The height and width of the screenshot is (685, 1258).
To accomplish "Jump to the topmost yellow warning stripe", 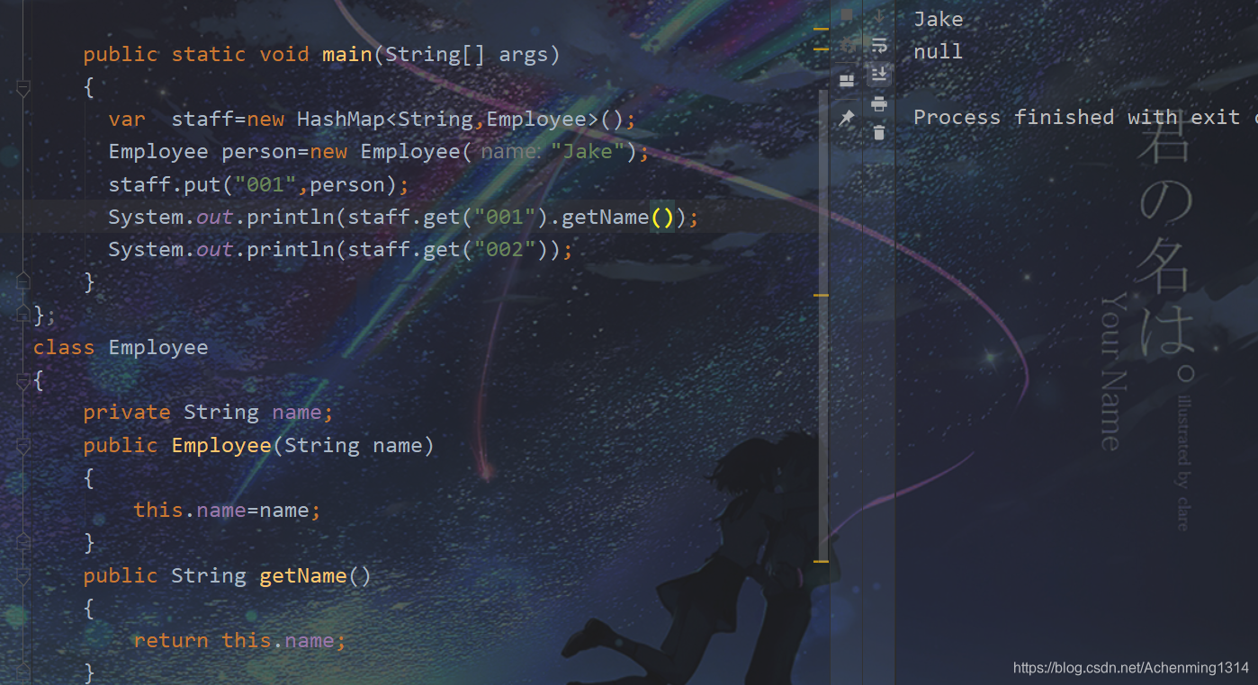I will click(821, 29).
